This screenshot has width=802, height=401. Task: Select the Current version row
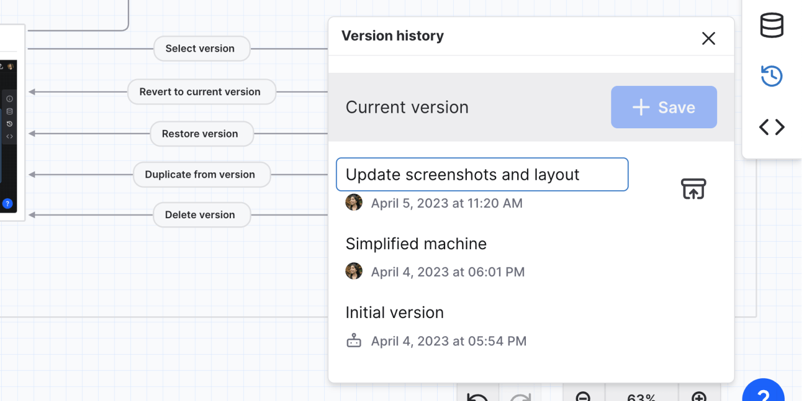point(407,107)
